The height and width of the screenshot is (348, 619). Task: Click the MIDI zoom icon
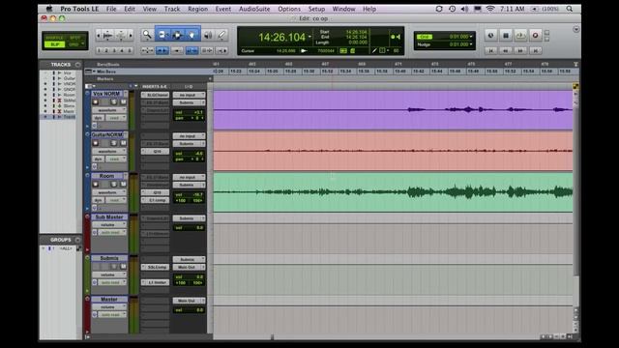(x=121, y=36)
